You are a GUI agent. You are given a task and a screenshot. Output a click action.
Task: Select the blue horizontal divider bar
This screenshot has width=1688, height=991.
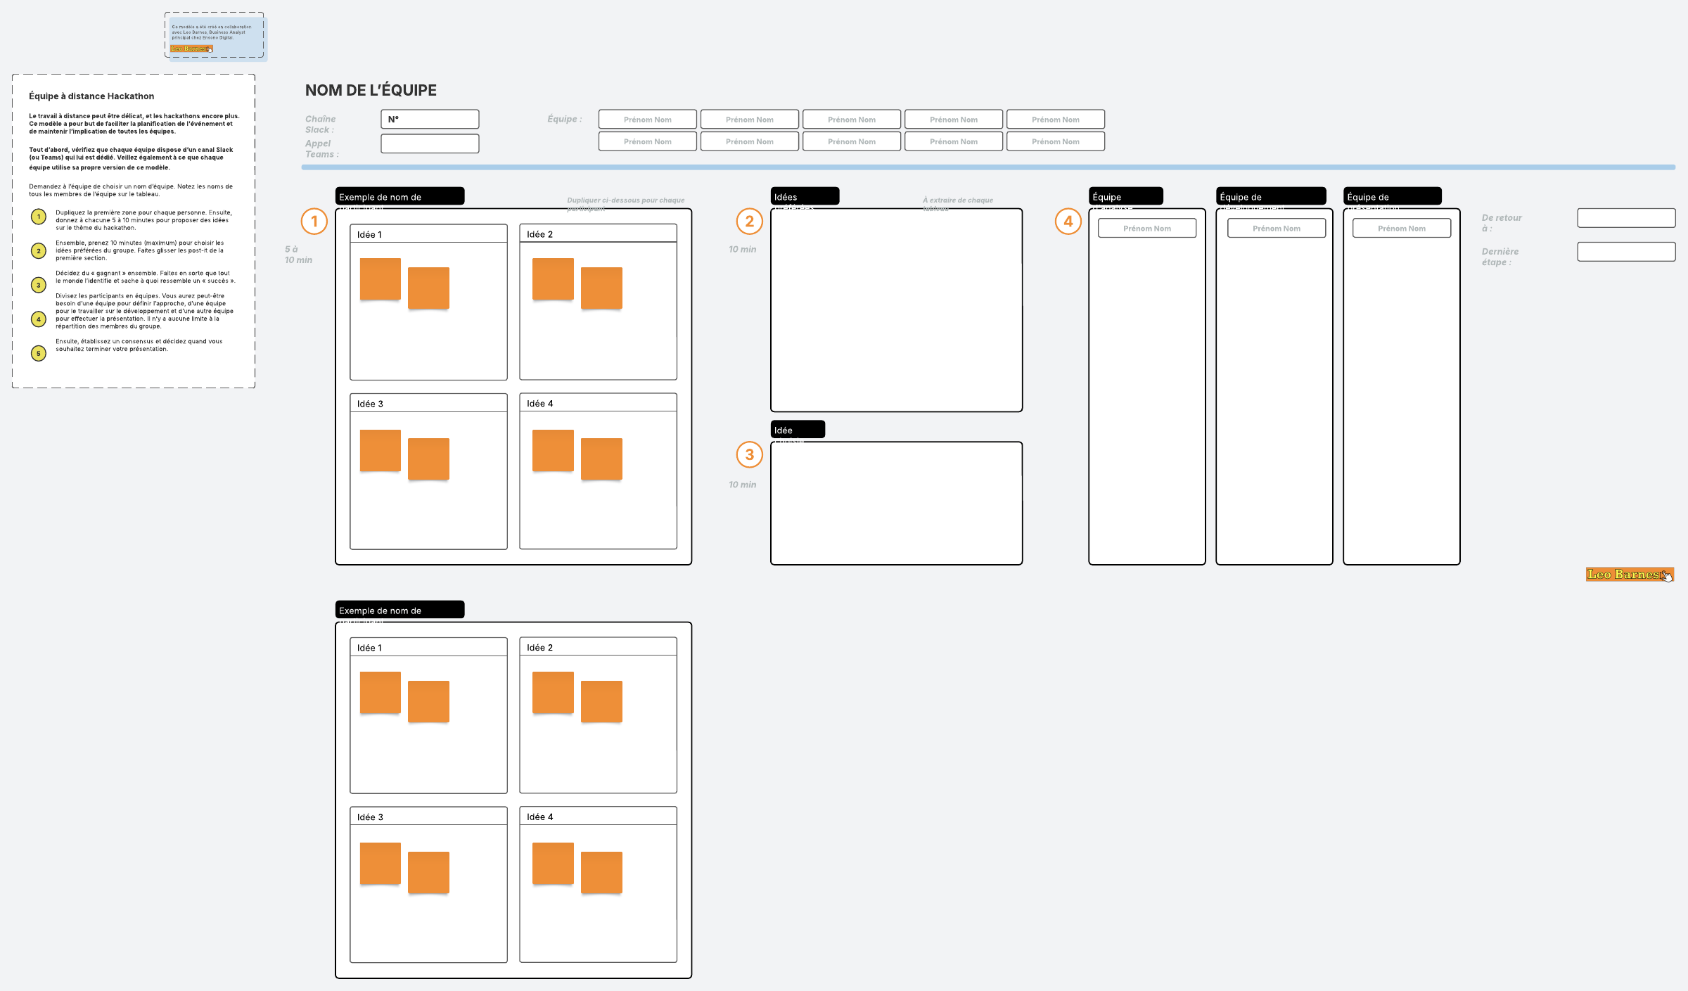(x=987, y=167)
